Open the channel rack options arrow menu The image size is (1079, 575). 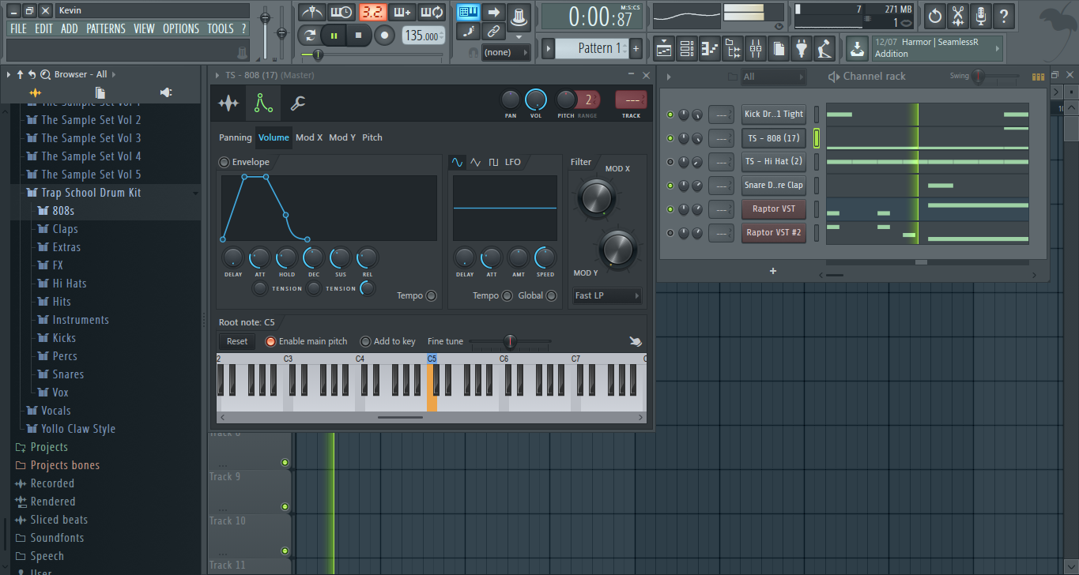(x=669, y=77)
